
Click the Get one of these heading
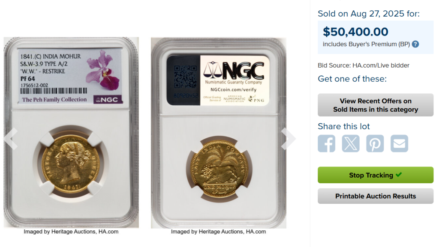click(352, 79)
